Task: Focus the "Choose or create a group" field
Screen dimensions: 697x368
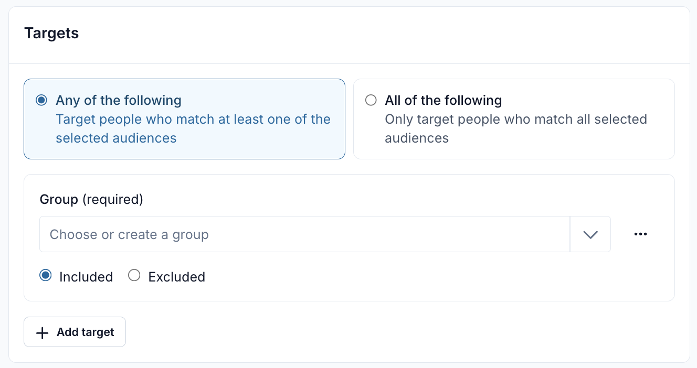Action: [304, 234]
